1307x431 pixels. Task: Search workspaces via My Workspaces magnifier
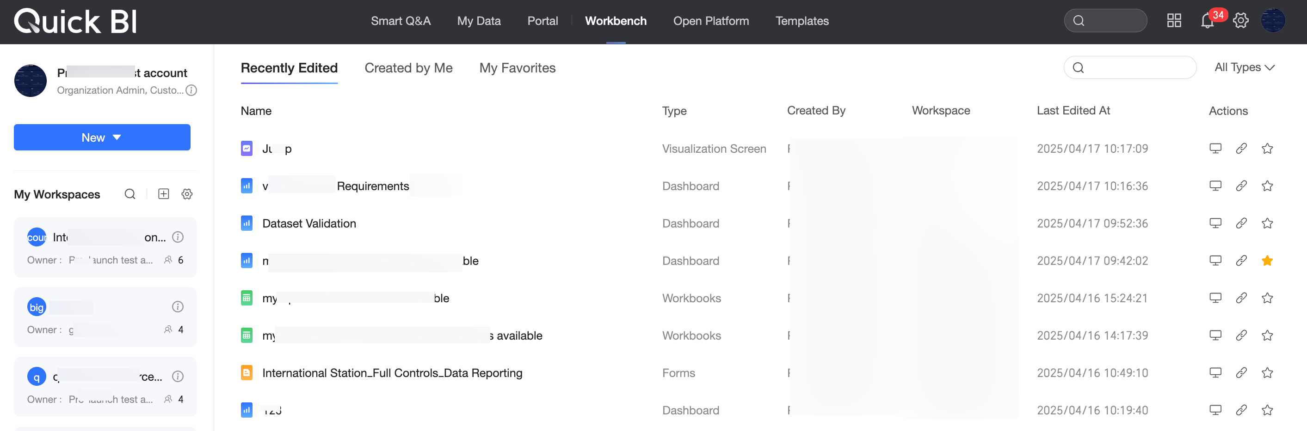(130, 194)
